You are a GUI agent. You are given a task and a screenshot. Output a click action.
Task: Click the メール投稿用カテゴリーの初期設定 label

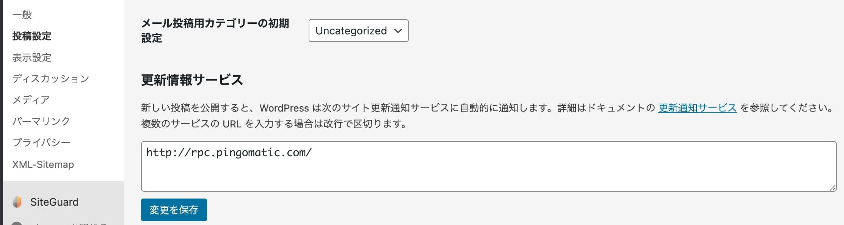(215, 31)
